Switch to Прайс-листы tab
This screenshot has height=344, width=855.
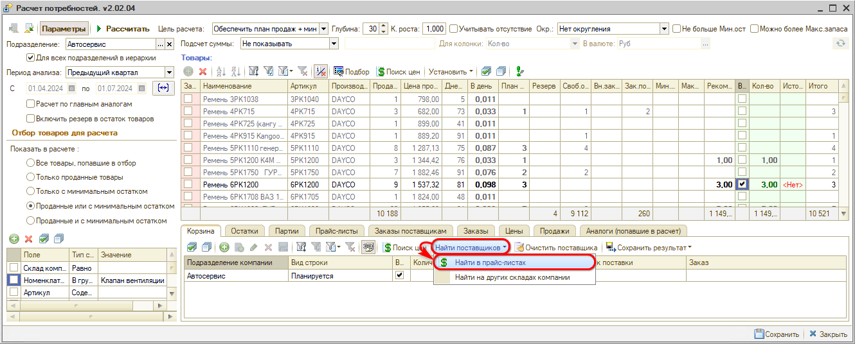[x=337, y=231]
